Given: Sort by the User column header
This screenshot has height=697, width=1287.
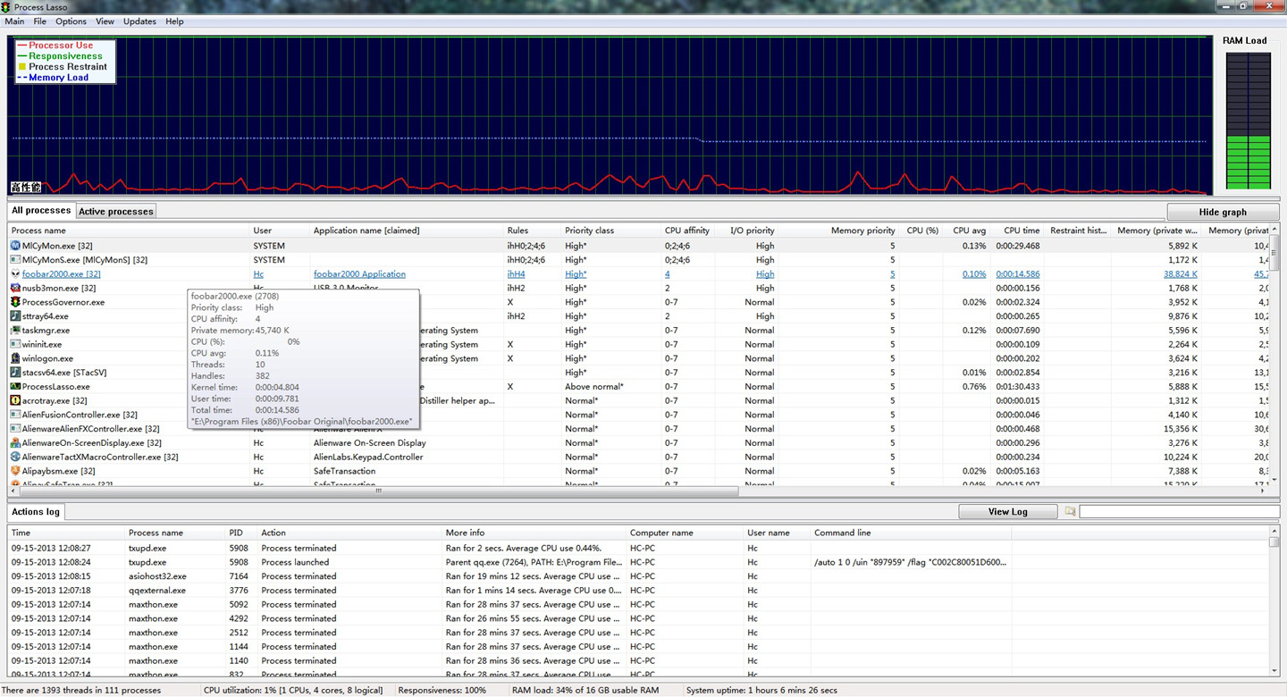Looking at the screenshot, I should (x=279, y=231).
